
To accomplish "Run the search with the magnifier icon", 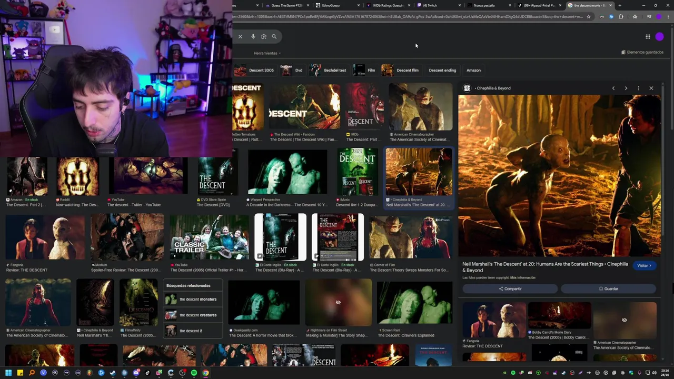I will [274, 36].
